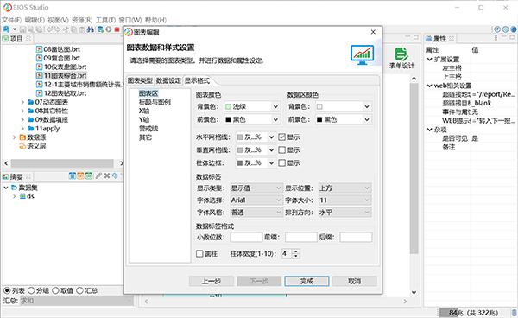This screenshot has height=318, width=518.
Task: Click the undo arrow icon in the toolbar
Action: point(49,29)
